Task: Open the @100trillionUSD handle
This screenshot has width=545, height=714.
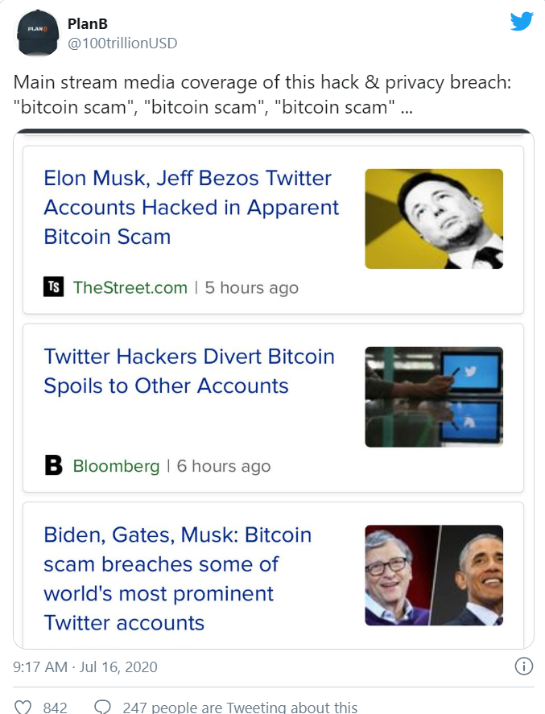Action: (x=122, y=43)
